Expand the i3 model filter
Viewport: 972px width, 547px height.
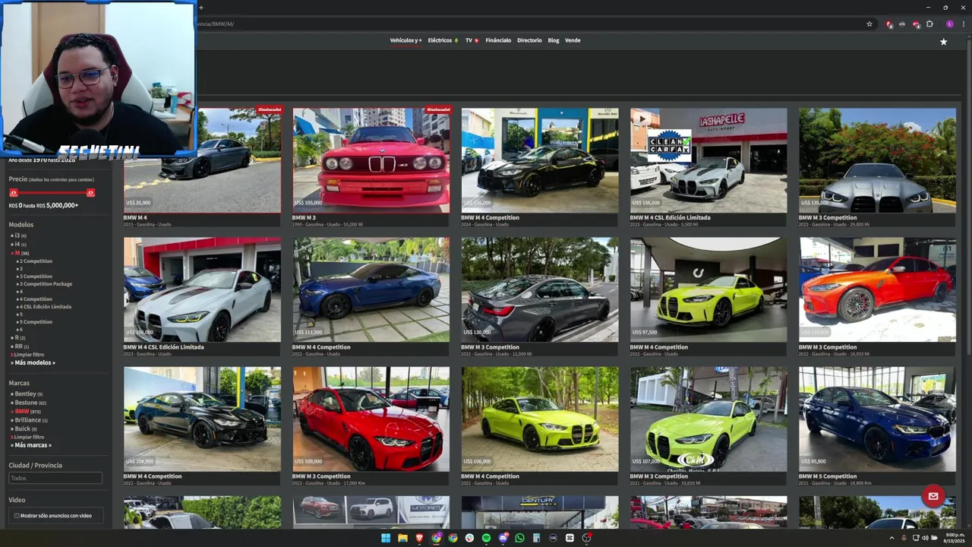pyautogui.click(x=18, y=236)
